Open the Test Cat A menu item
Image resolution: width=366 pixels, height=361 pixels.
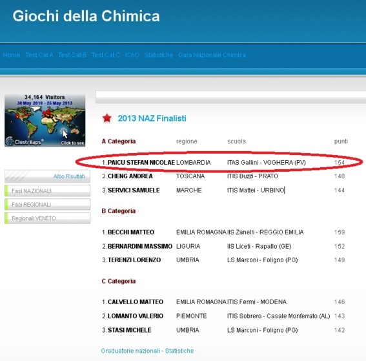[x=39, y=55]
